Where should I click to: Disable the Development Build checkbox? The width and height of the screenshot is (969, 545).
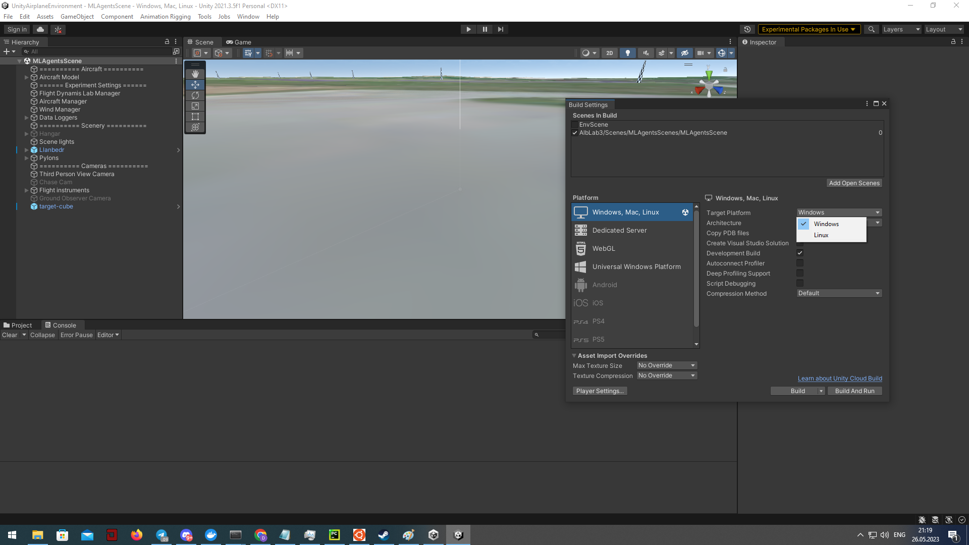800,253
